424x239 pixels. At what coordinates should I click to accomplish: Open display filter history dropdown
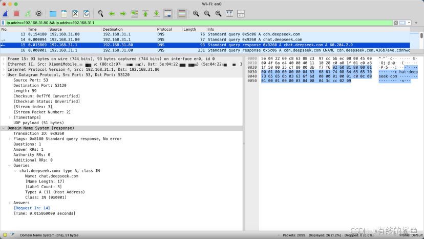(x=409, y=23)
